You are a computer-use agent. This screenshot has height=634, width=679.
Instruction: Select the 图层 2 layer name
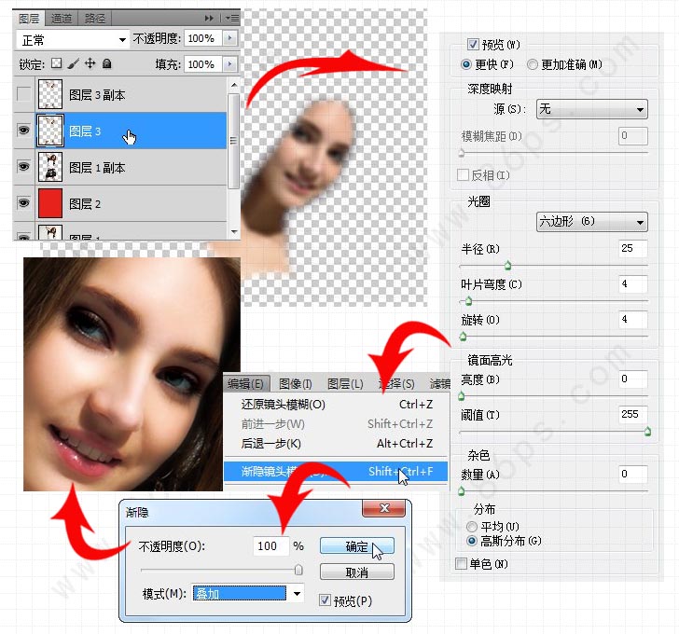[x=85, y=203]
